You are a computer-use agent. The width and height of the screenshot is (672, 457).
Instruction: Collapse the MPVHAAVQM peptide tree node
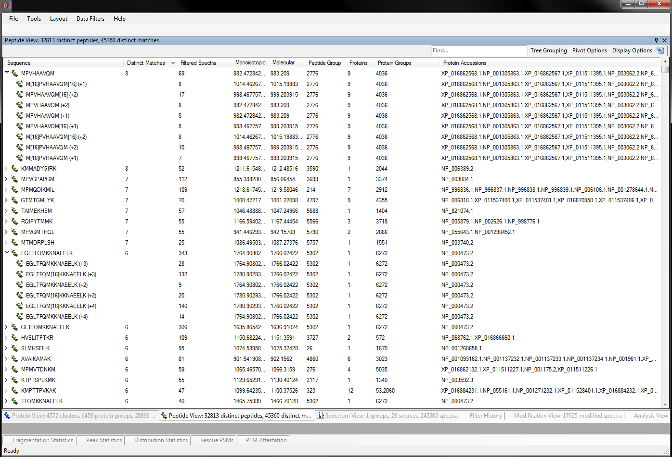click(7, 73)
